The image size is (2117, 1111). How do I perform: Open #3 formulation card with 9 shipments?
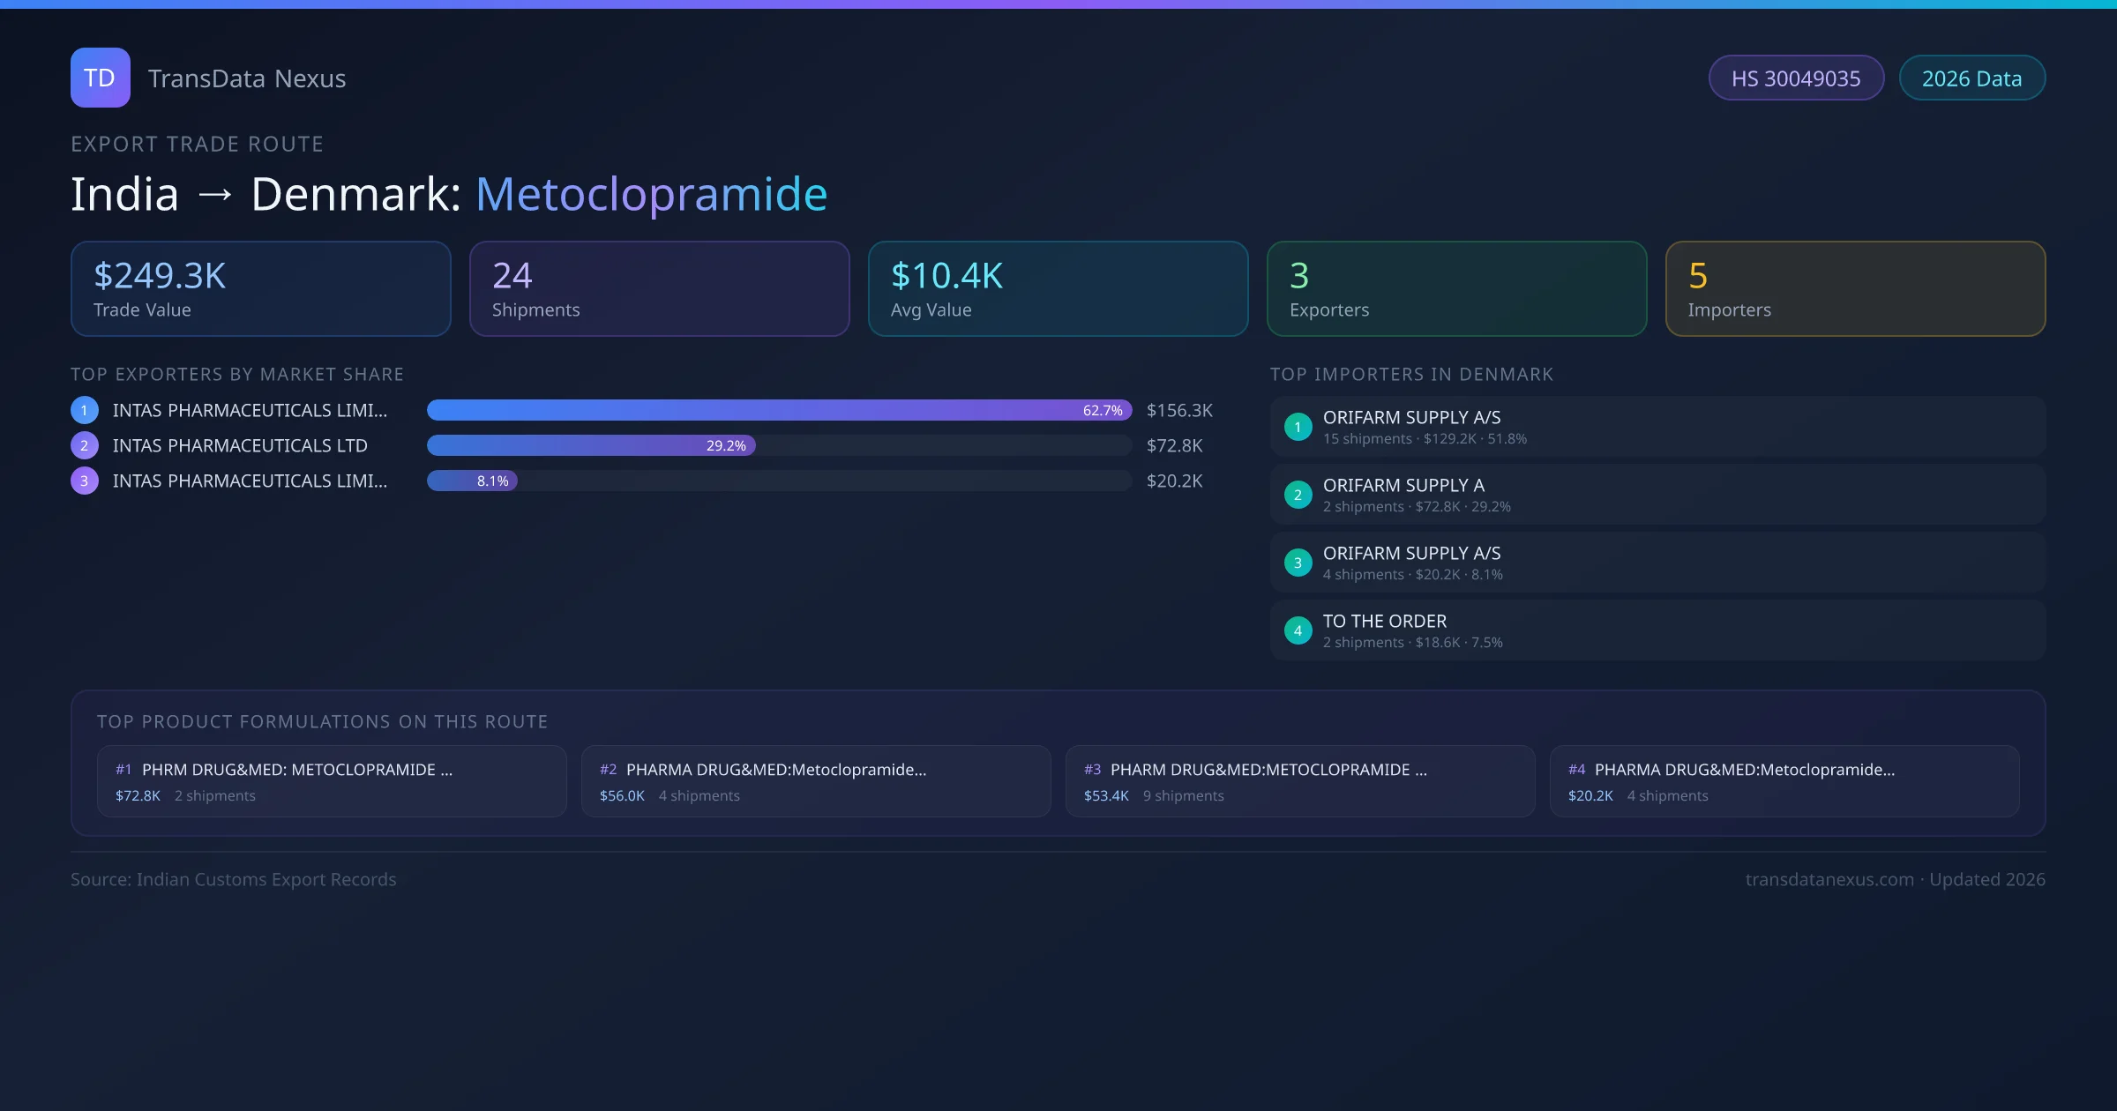[1299, 781]
